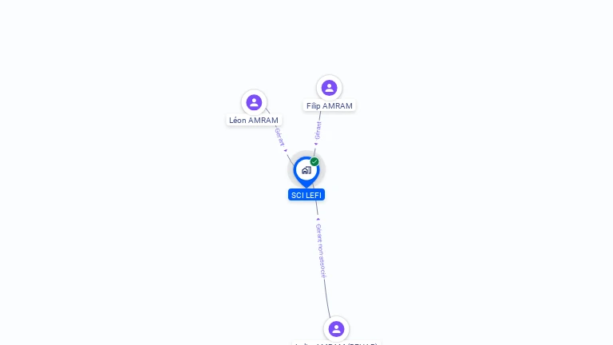Click the green checkmark badge on SCI LEFI
Screen dimensions: 613x345
point(314,161)
